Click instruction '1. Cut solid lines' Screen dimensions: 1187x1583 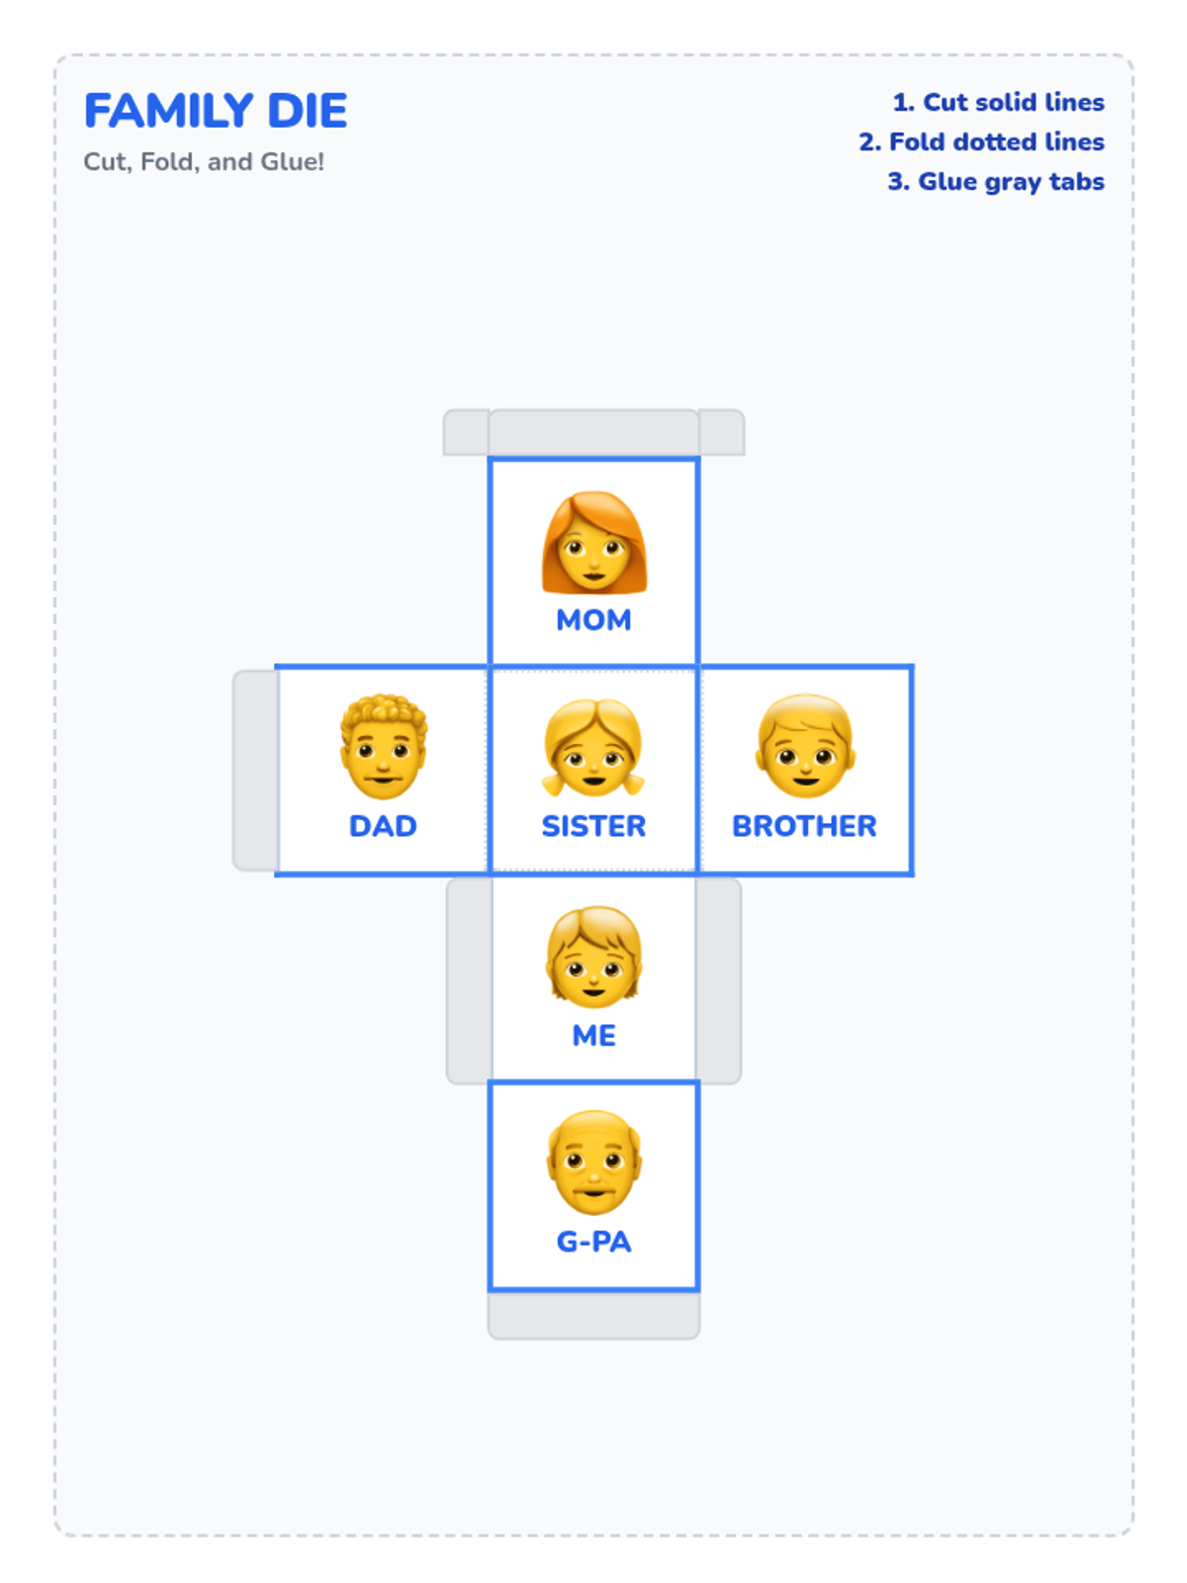tap(998, 103)
